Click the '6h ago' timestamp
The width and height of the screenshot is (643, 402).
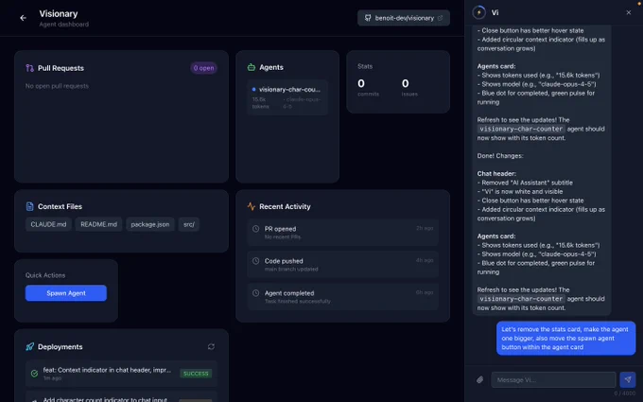point(425,292)
